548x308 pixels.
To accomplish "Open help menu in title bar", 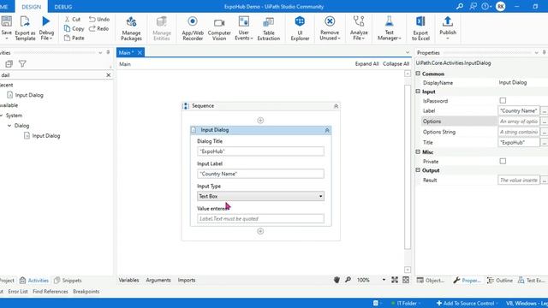I will point(486,6).
